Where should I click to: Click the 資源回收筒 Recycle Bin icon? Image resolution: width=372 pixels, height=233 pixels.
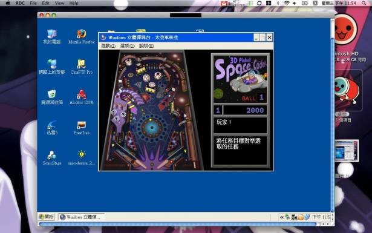52,97
